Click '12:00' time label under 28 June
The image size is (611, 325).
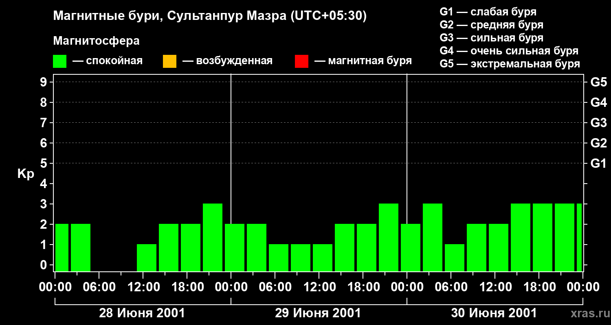tap(143, 287)
